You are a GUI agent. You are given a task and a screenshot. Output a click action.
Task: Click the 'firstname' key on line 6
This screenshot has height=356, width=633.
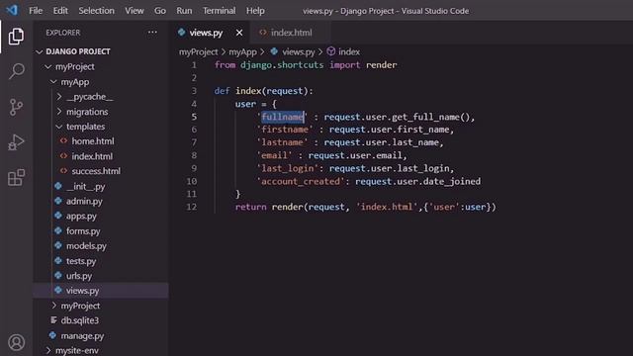285,130
